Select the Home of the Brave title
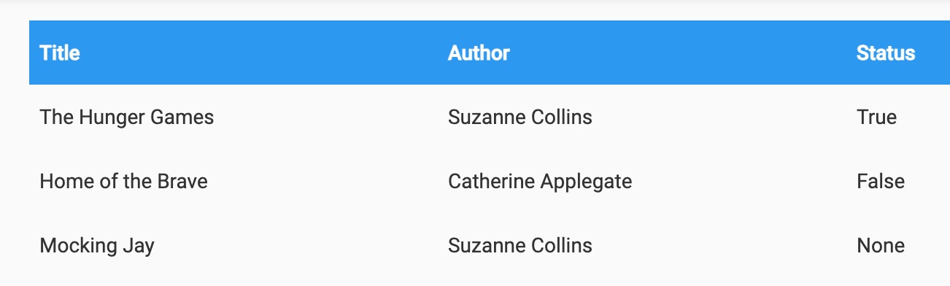Viewport: 950px width, 286px height. tap(124, 181)
